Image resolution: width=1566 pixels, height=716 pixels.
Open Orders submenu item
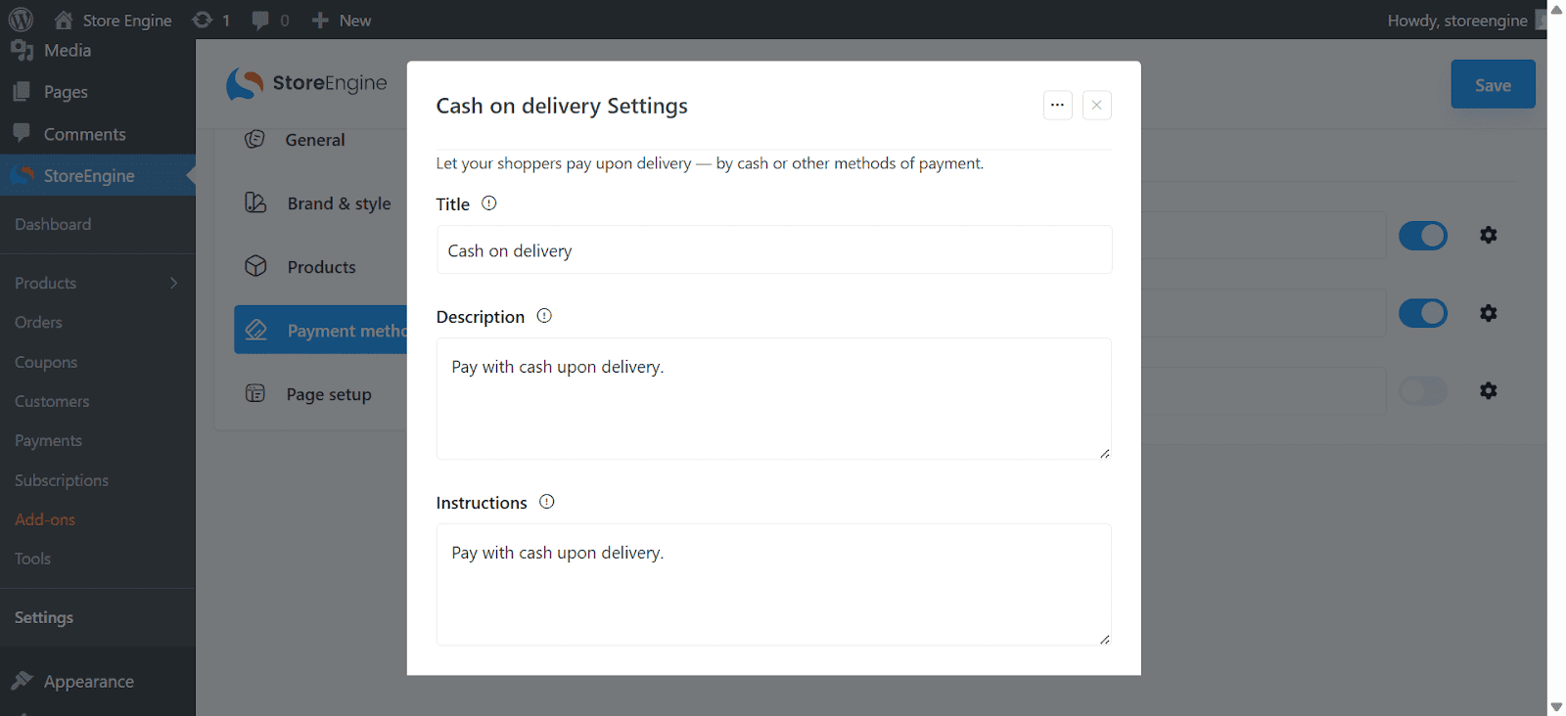38,322
